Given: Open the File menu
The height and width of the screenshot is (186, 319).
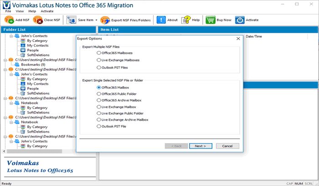Looking at the screenshot, I should (8, 11).
